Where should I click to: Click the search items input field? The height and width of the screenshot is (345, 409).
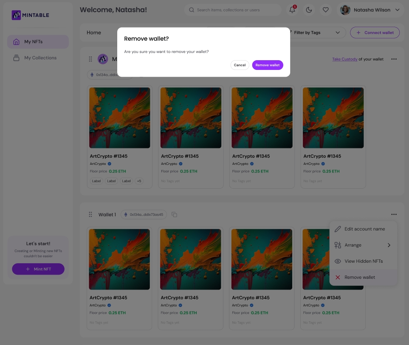[x=236, y=10]
